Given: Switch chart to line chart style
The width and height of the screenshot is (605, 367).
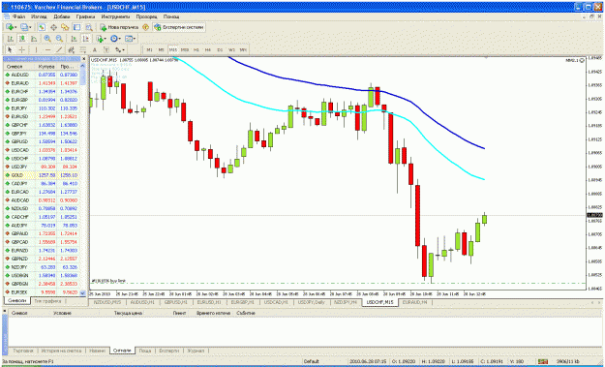Looking at the screenshot, I should click(x=34, y=39).
